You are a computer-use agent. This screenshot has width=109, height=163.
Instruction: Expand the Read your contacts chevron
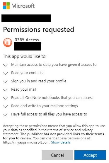(x=5, y=73)
